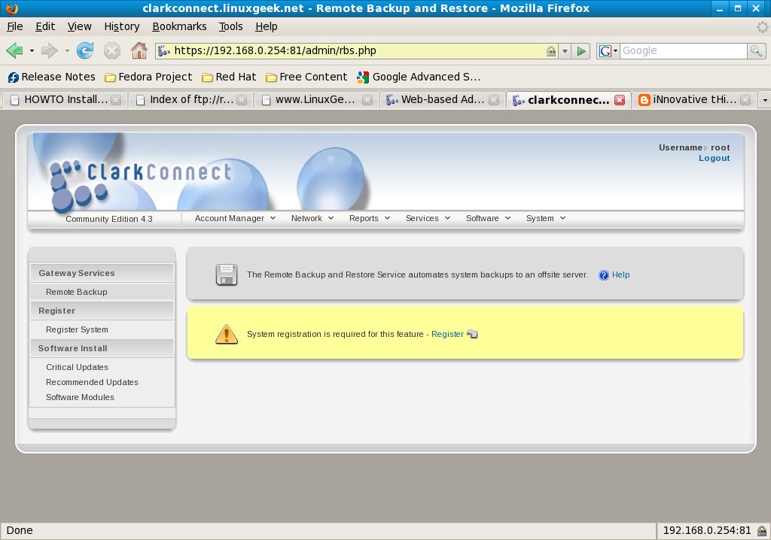Click the blue Help question-mark icon
This screenshot has width=771, height=540.
point(604,275)
